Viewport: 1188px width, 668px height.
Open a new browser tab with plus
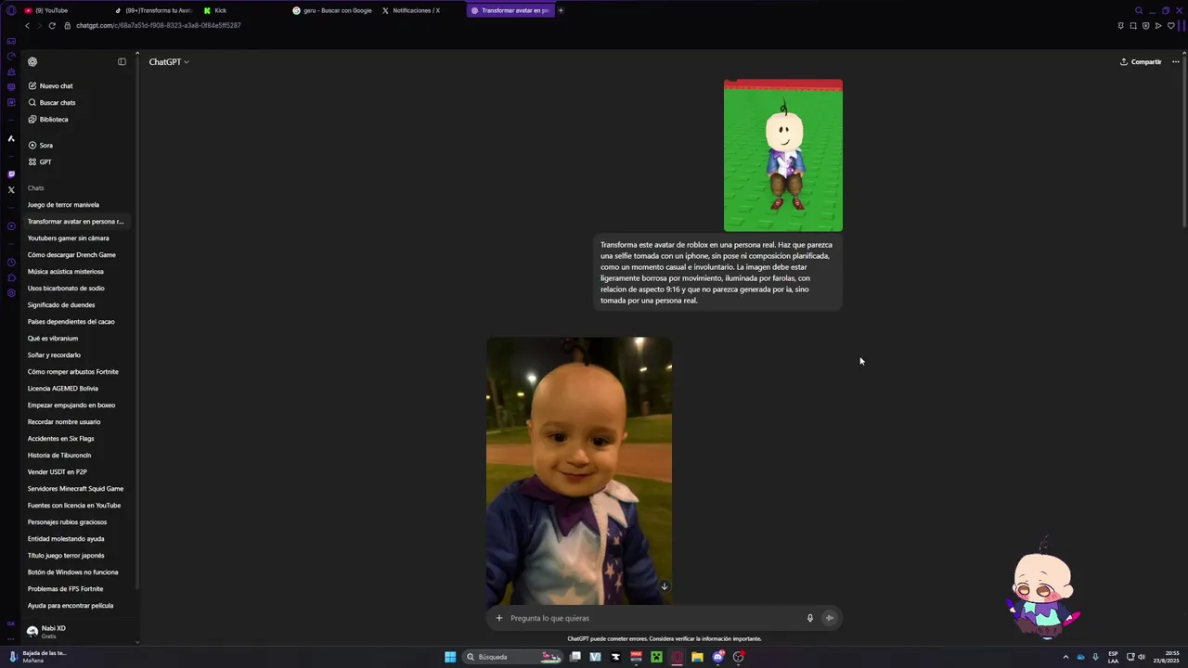coord(561,10)
